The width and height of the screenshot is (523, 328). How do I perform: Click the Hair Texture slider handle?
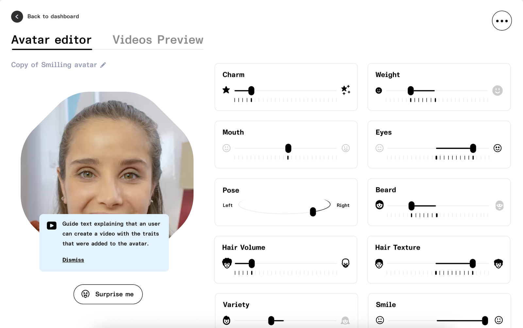473,263
